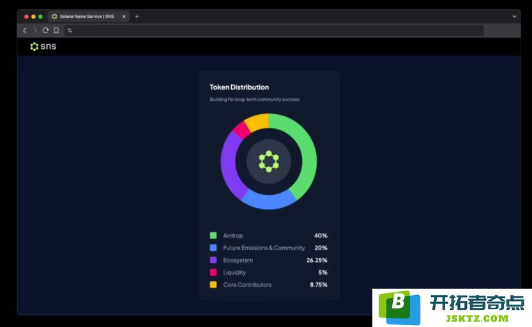Click the green Airdrop legend swatch
Viewport: 532px width, 327px height.
tap(213, 236)
